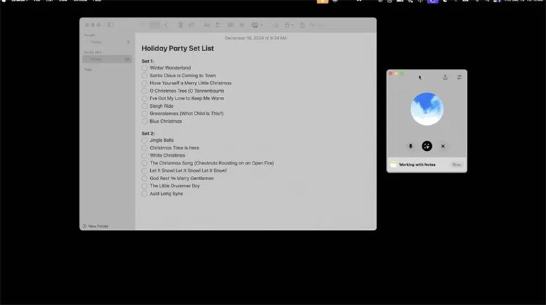Open the settings sliders icon in voice window
The width and height of the screenshot is (546, 305).
pos(459,77)
